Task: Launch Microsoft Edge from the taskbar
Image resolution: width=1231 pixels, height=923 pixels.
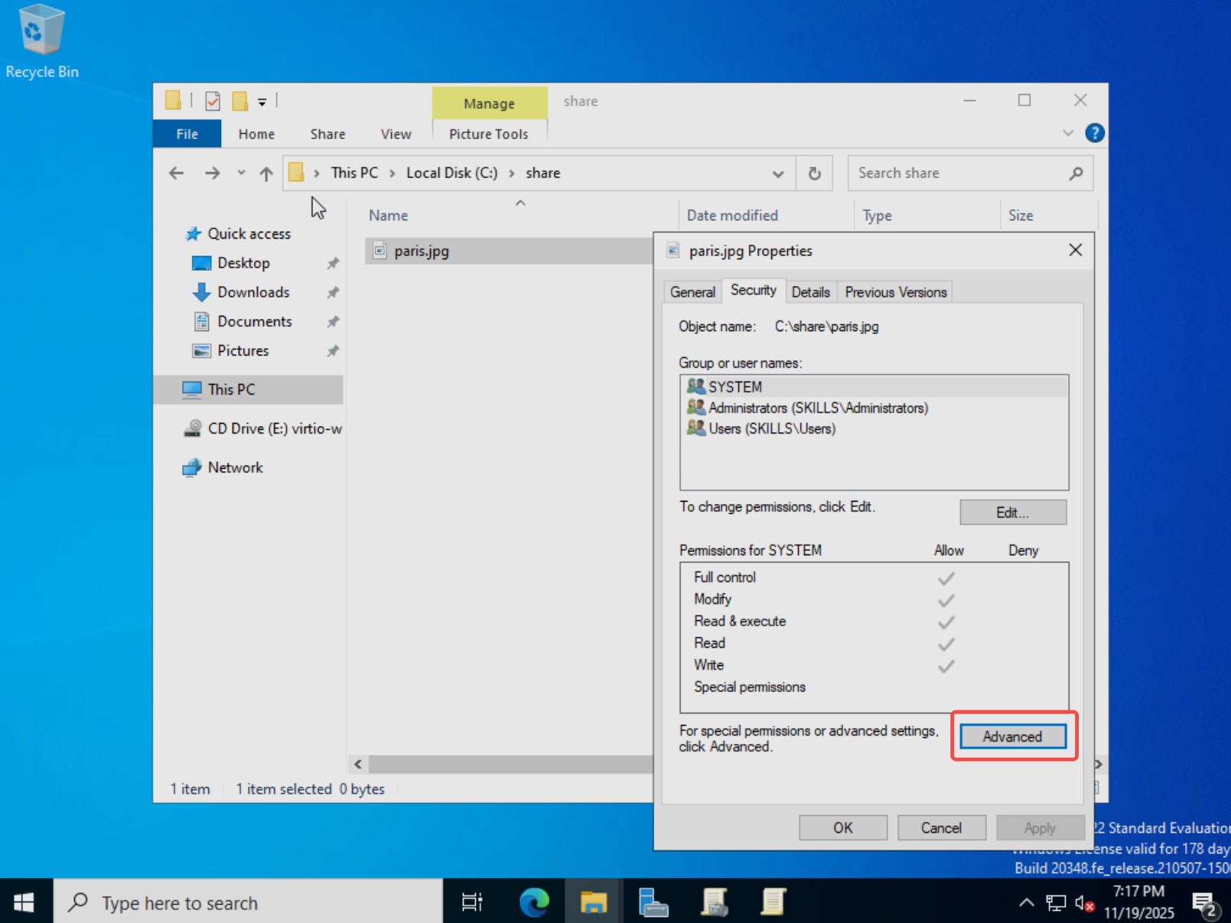Action: [534, 902]
